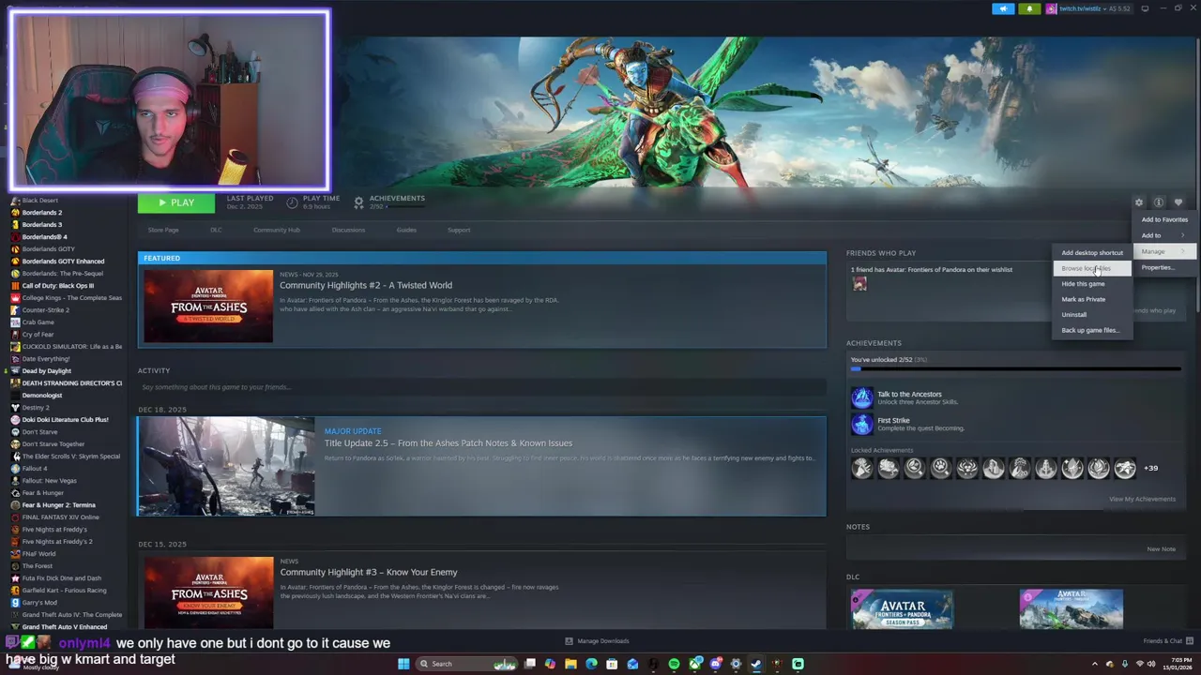The image size is (1201, 675).
Task: Click the first locked achievement icon
Action: [861, 468]
